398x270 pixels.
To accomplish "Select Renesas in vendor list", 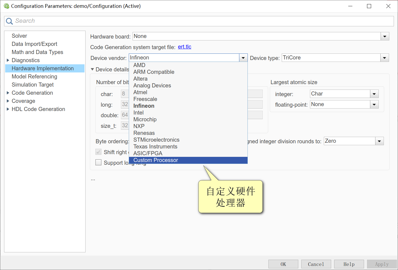I will (x=188, y=133).
